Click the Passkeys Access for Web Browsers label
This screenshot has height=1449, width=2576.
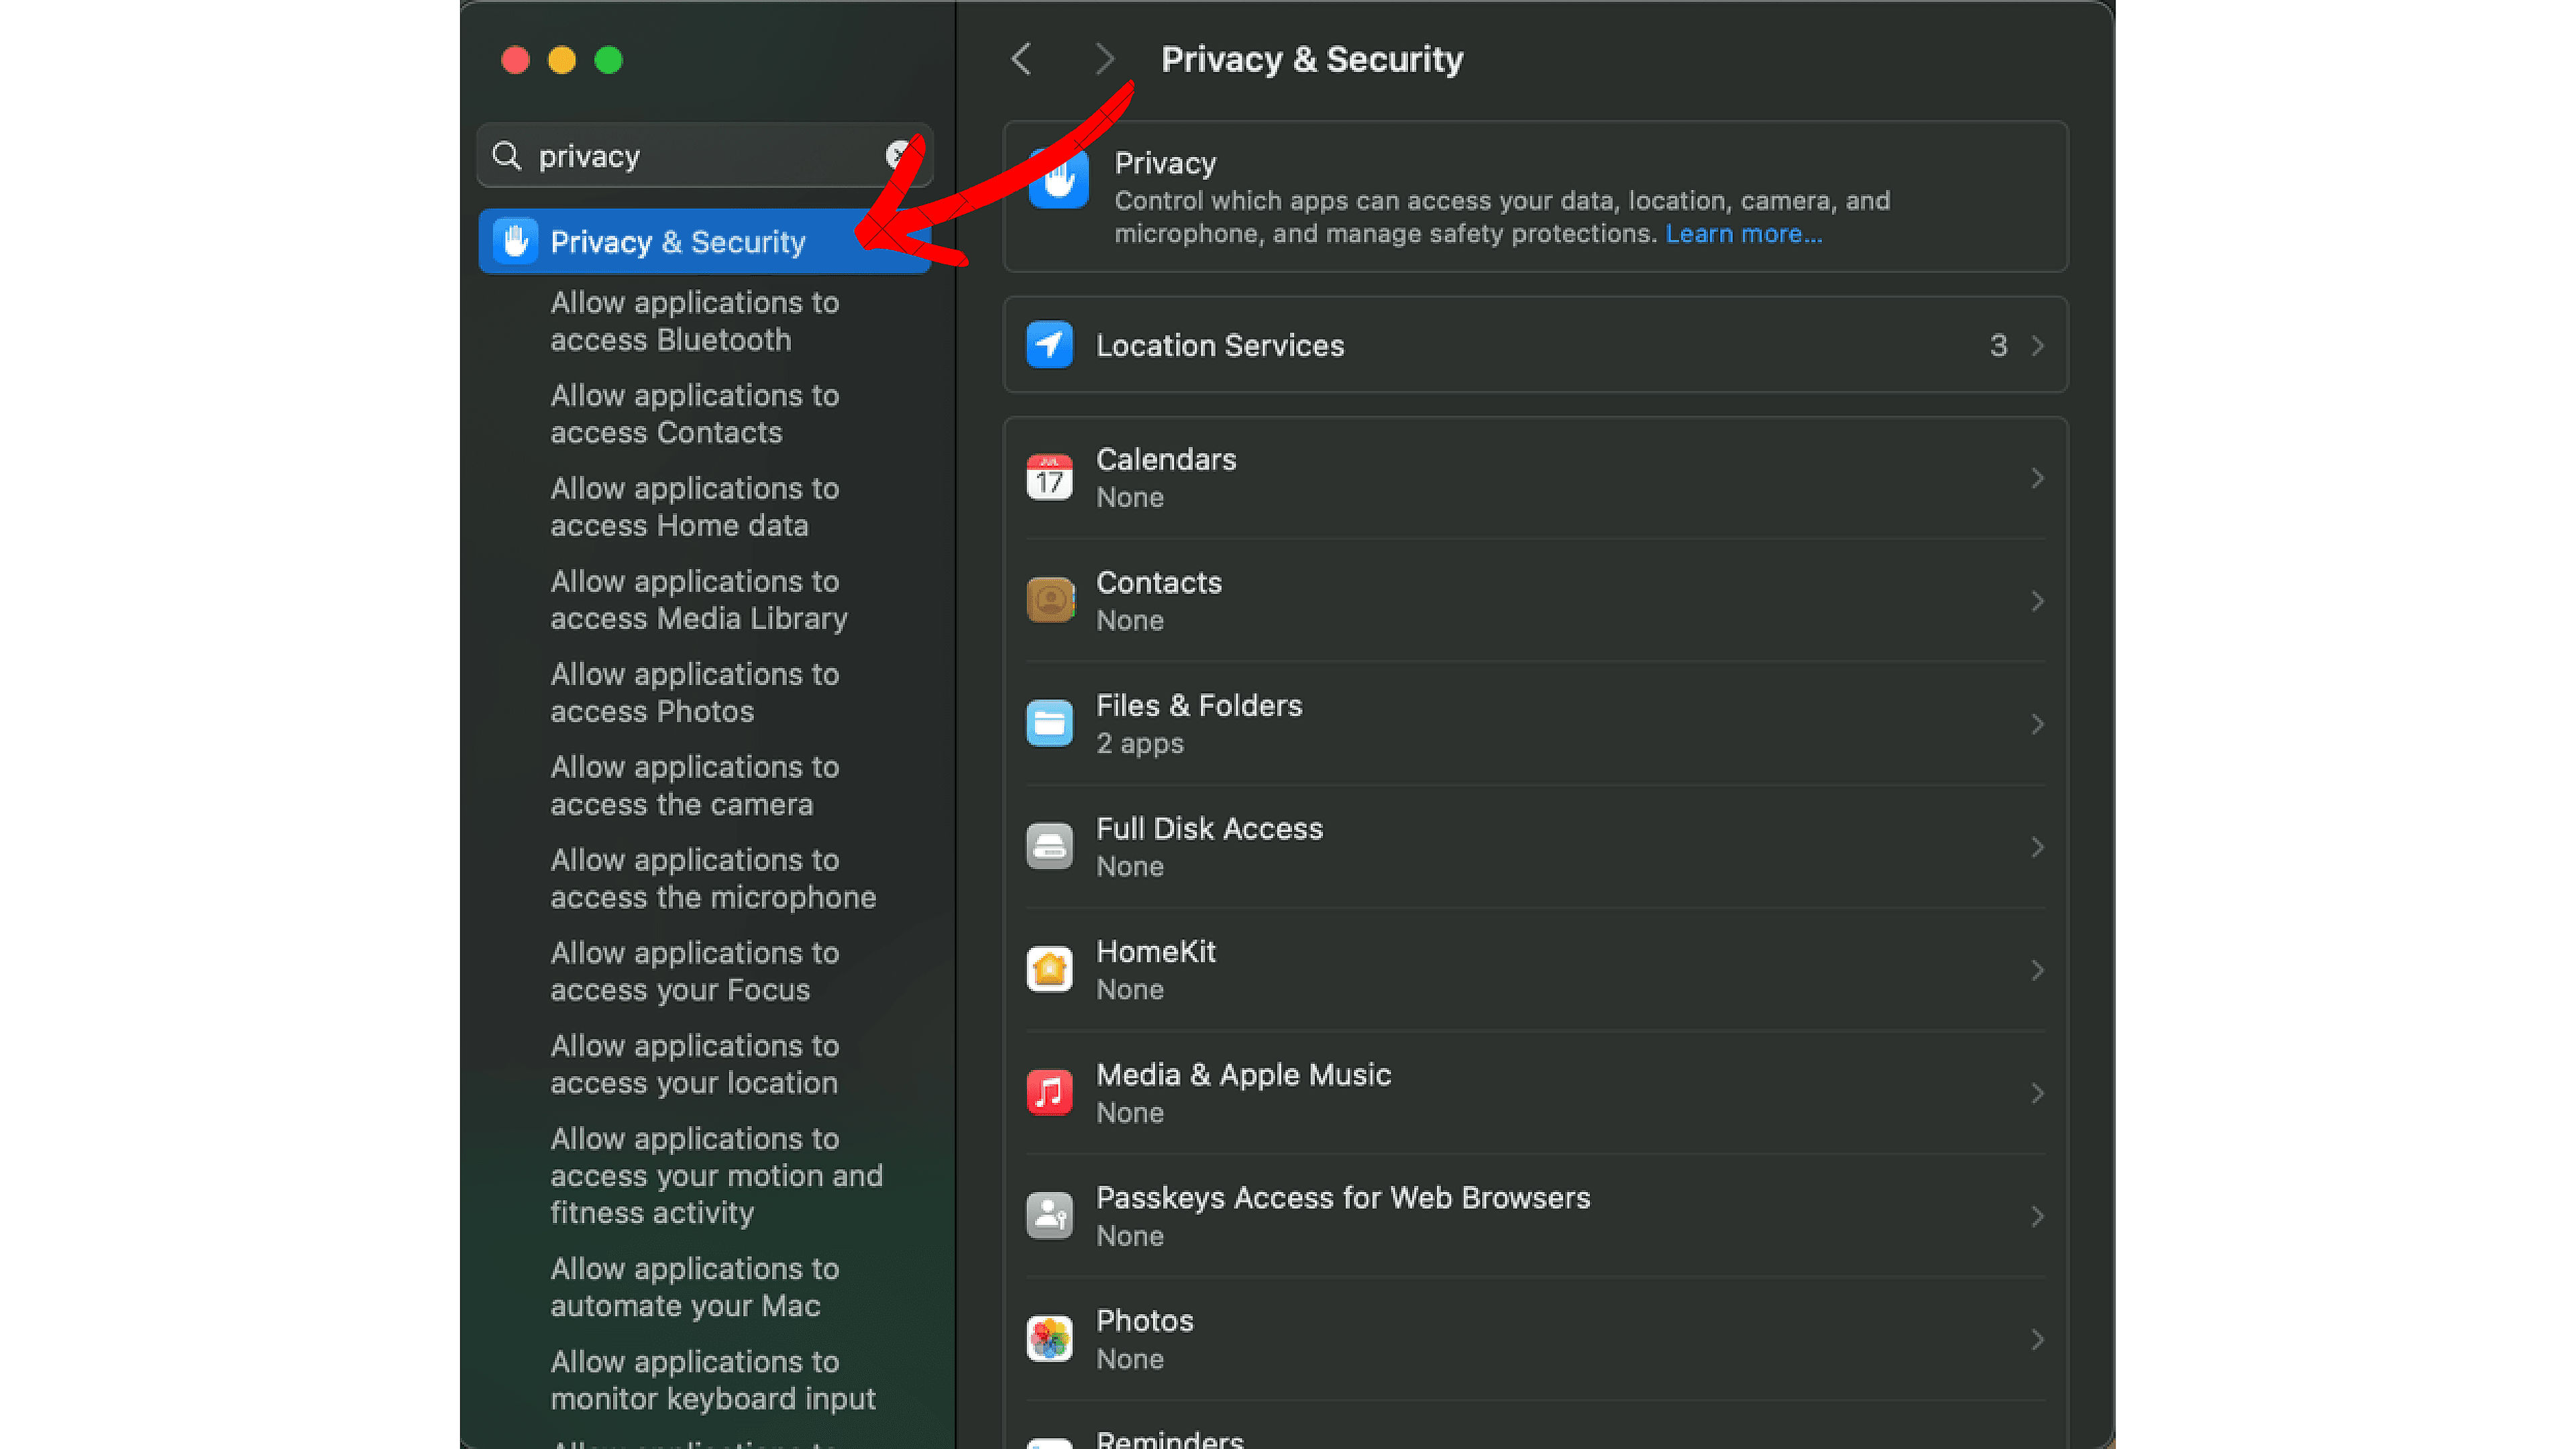pyautogui.click(x=1343, y=1198)
